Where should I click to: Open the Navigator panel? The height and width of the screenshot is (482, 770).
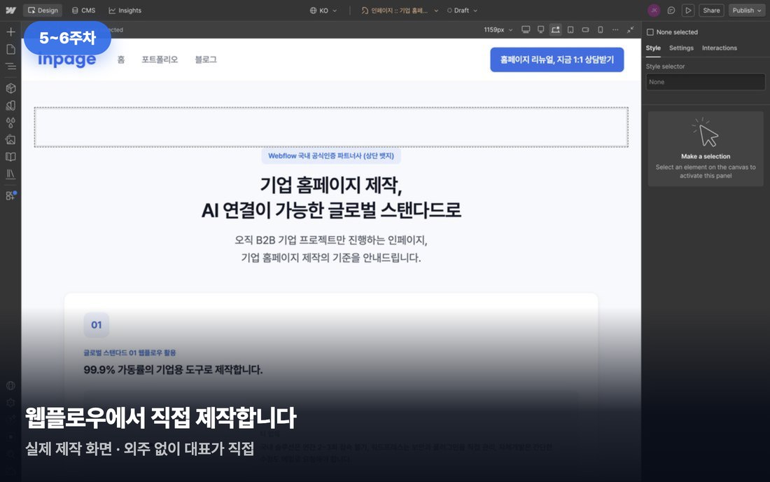10,67
